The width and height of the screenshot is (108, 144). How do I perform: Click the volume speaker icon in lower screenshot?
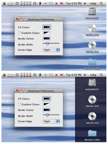(85, 75)
